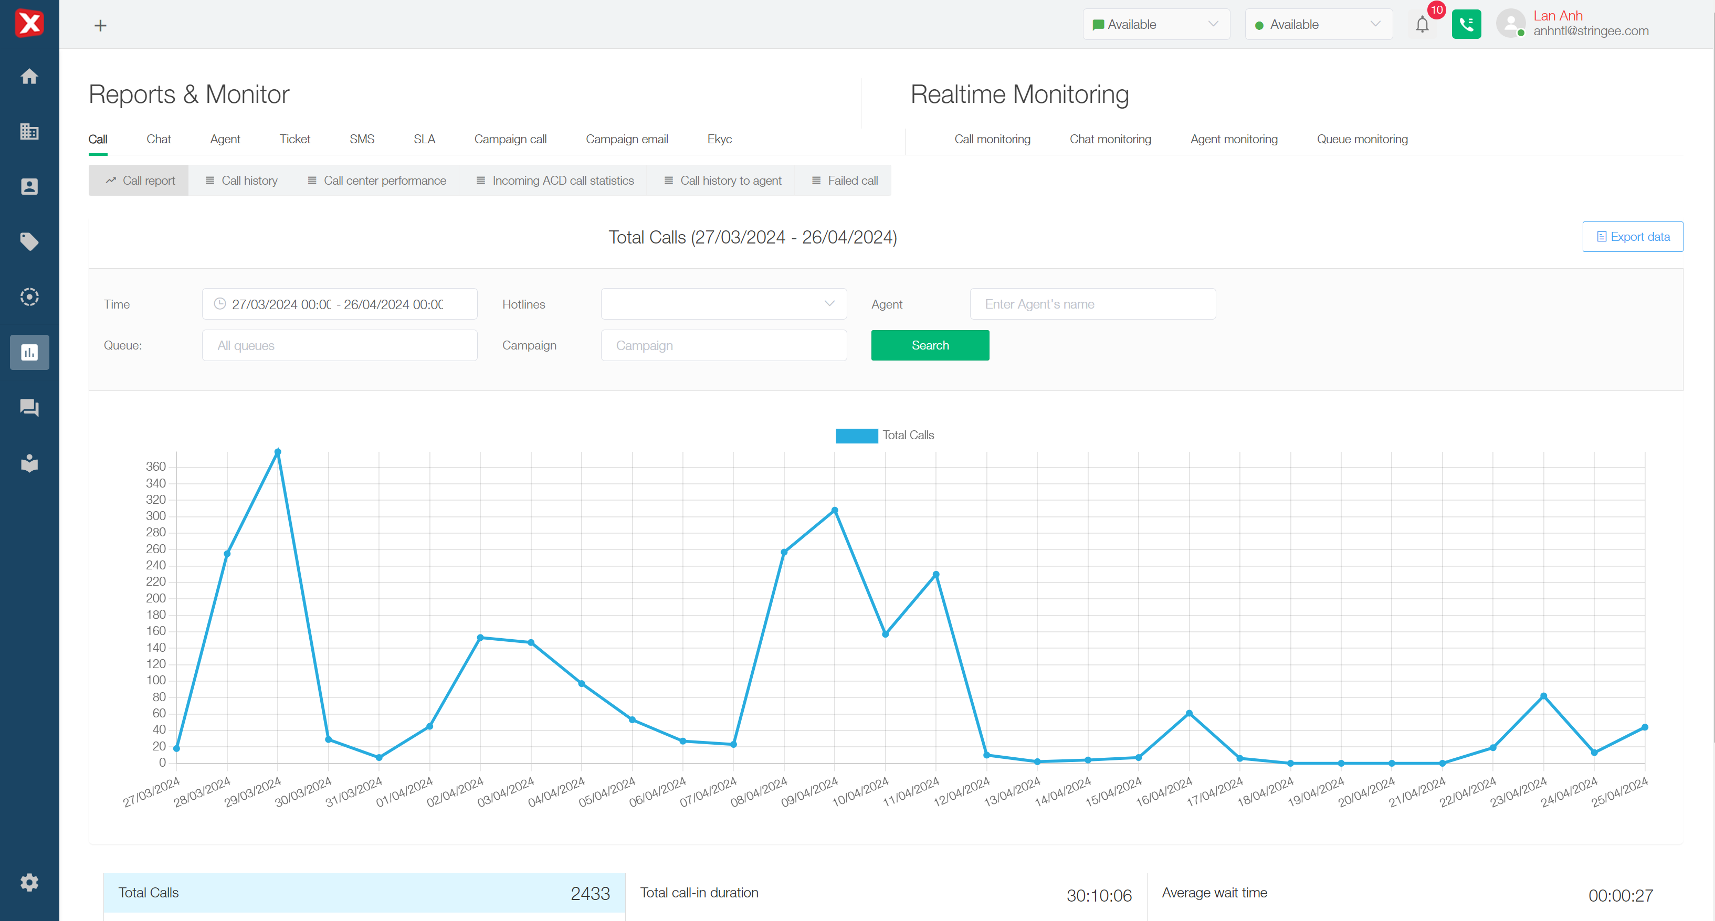This screenshot has width=1715, height=921.
Task: Toggle the Total Calls legend swatch
Action: (856, 435)
